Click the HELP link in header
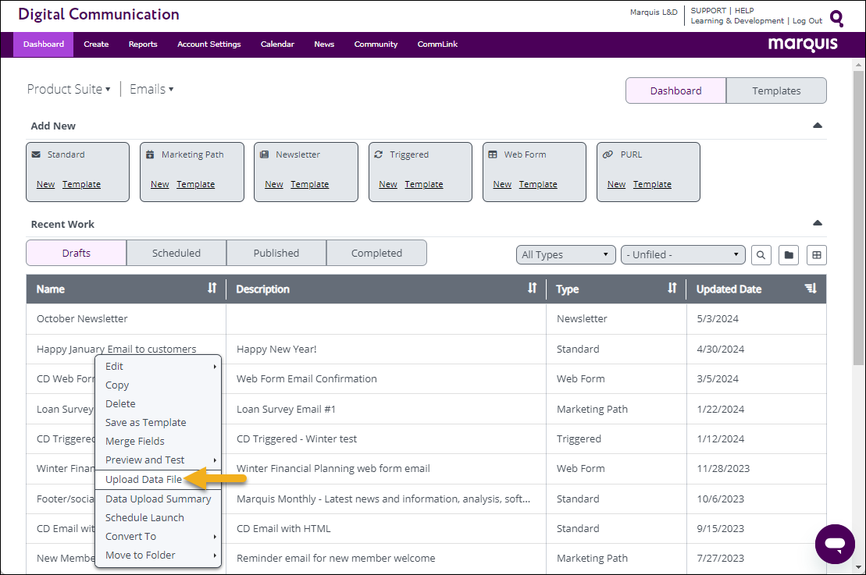866x575 pixels. click(744, 10)
